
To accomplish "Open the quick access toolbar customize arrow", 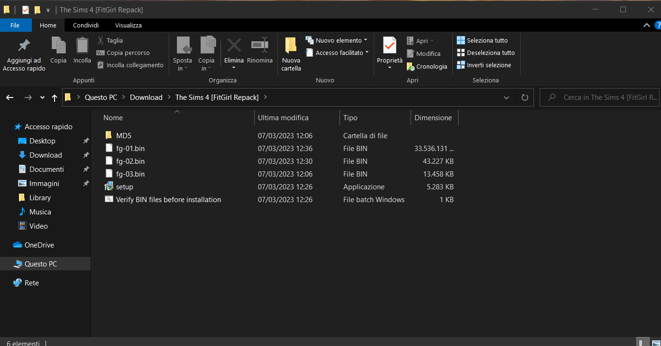I will tap(48, 10).
